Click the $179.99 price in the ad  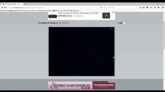62,16
